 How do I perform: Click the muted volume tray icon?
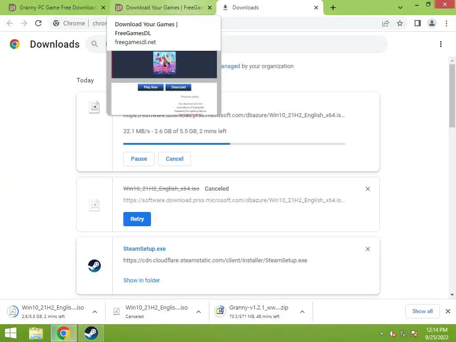(393, 334)
